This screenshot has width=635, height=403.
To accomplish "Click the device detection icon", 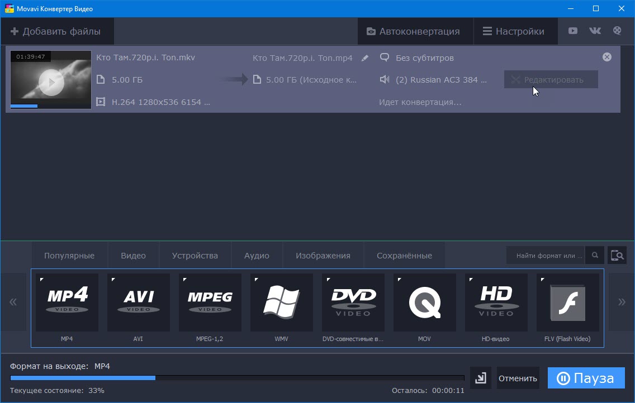I will click(x=617, y=256).
